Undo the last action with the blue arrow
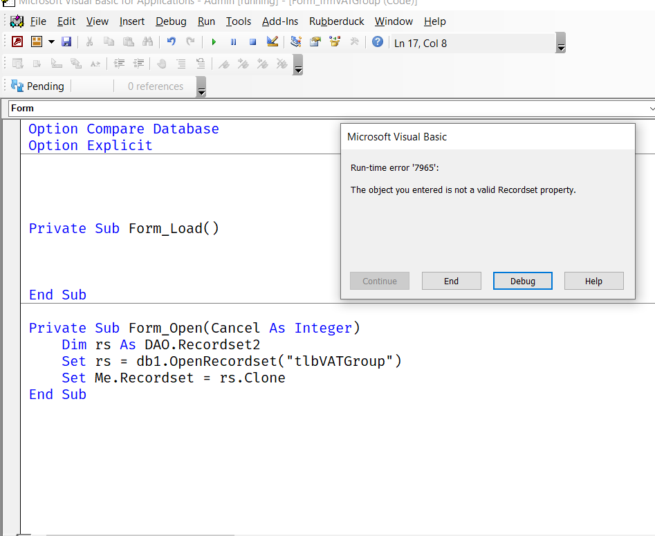This screenshot has height=536, width=655. (171, 41)
